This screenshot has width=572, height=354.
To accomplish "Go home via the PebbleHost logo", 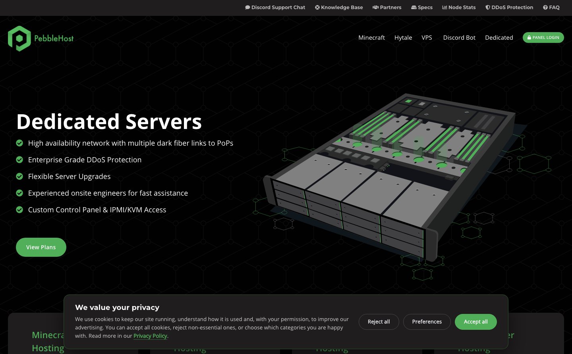I will [x=41, y=38].
